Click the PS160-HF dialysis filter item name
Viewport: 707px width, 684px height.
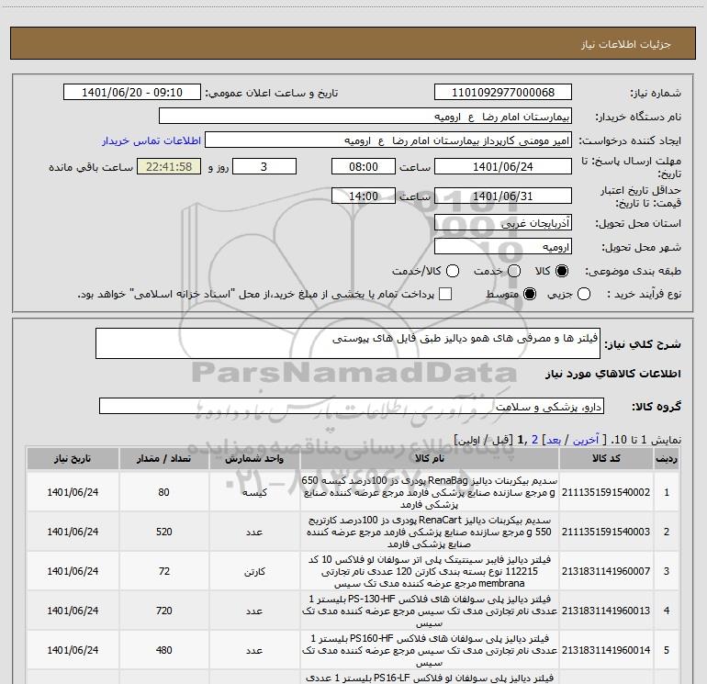(x=430, y=650)
